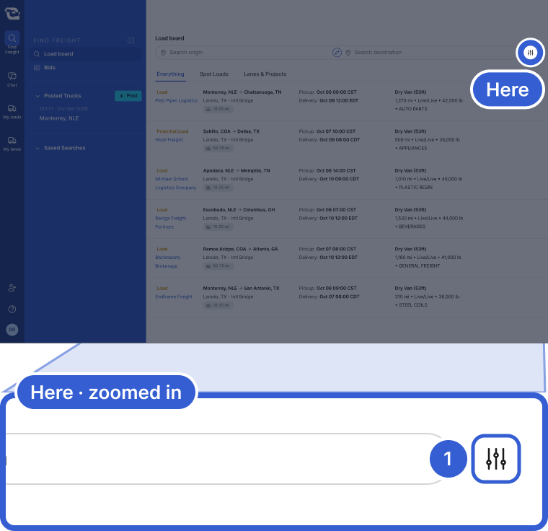This screenshot has width=548, height=531.
Task: Click the APPLIANCES commodity text
Action: coord(412,149)
